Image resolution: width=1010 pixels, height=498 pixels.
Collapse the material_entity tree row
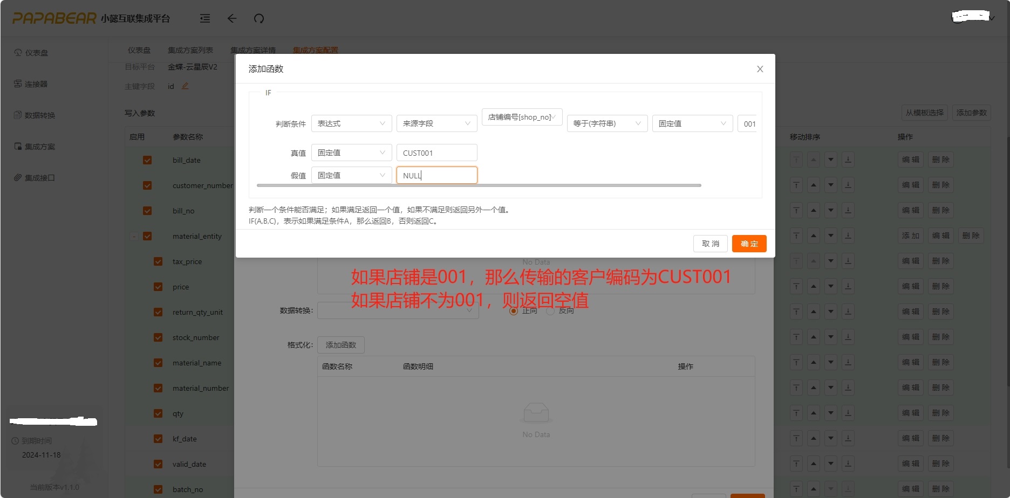click(134, 236)
